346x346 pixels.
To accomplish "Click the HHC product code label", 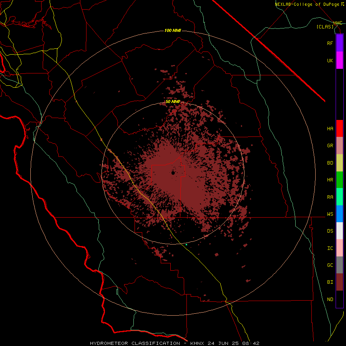I will (x=338, y=23).
